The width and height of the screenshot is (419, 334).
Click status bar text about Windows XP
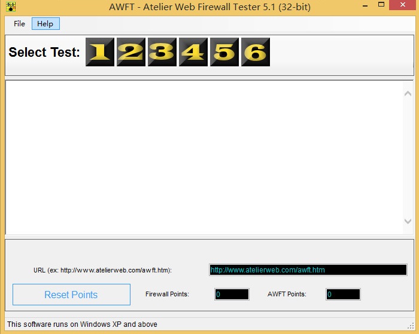pyautogui.click(x=83, y=324)
